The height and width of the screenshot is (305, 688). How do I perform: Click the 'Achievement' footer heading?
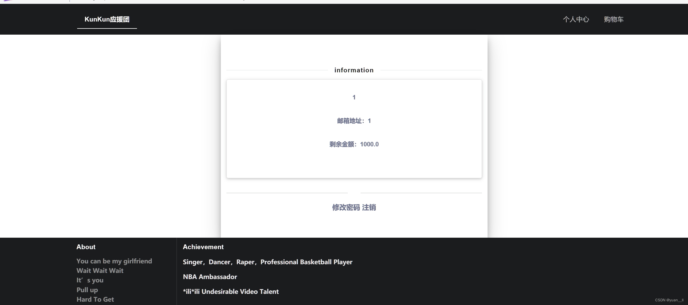click(203, 247)
